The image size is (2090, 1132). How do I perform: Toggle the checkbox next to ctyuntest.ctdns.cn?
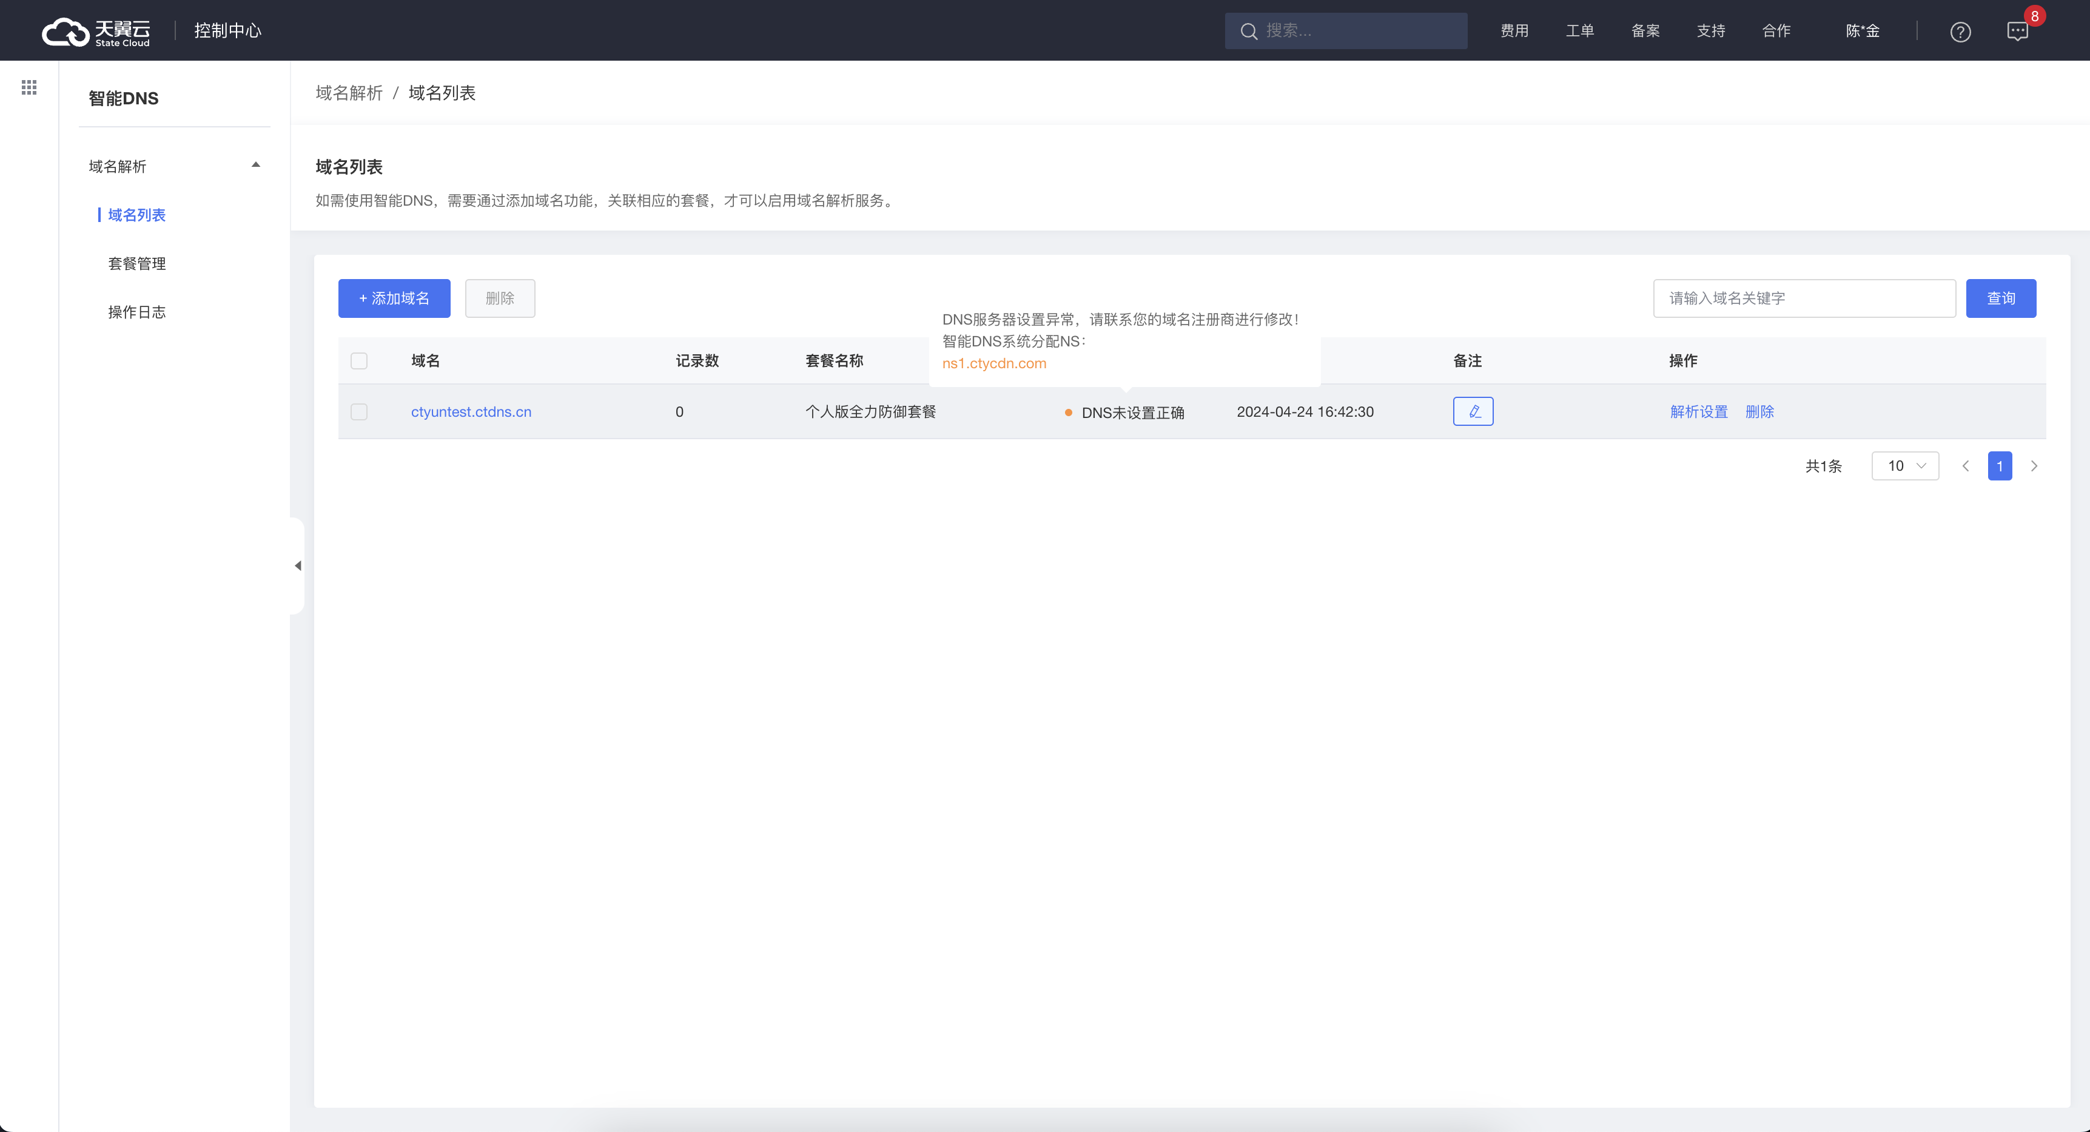pyautogui.click(x=360, y=411)
